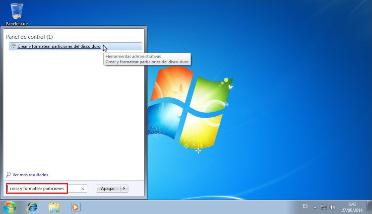Click the Windows Start orb
Viewport: 372px width, 214px height.
9,207
